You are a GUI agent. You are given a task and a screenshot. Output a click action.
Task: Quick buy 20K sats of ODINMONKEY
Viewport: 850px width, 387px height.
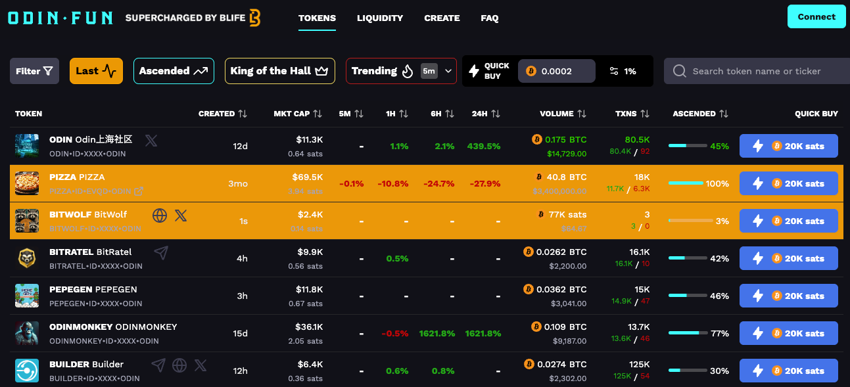(x=789, y=333)
